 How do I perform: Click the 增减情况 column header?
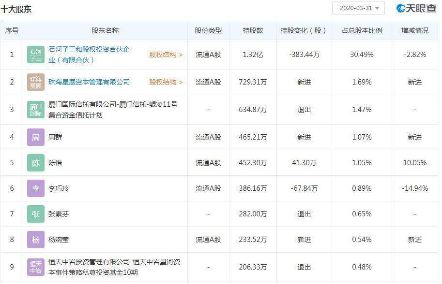[x=415, y=30]
